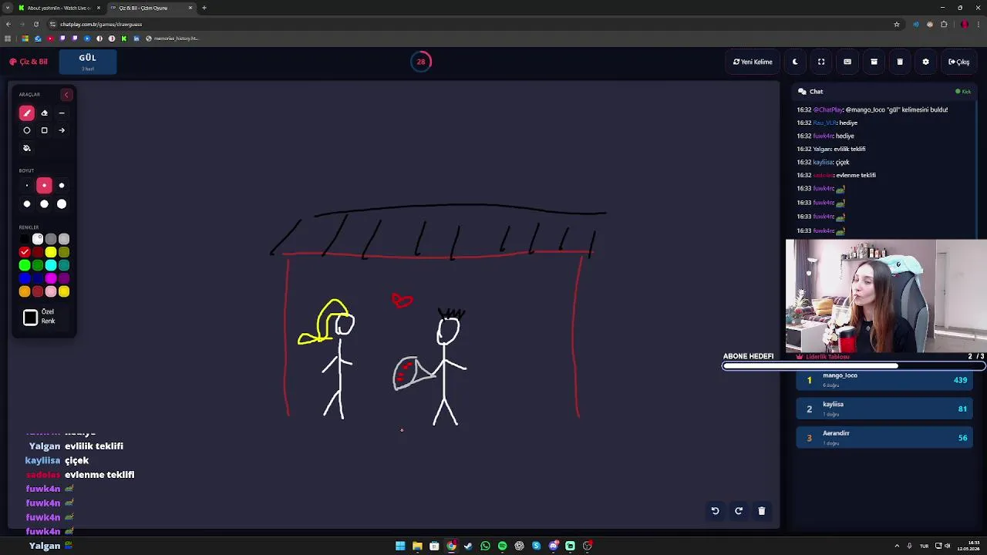Image resolution: width=987 pixels, height=555 pixels.
Task: Pick the cyan color swatch
Action: 51,265
